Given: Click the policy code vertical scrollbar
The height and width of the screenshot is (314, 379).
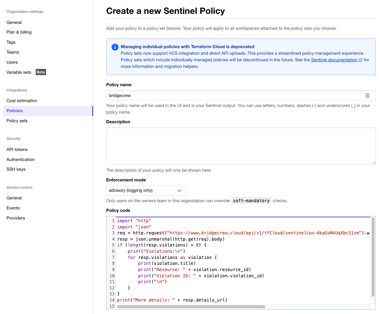Looking at the screenshot, I should pyautogui.click(x=373, y=257).
